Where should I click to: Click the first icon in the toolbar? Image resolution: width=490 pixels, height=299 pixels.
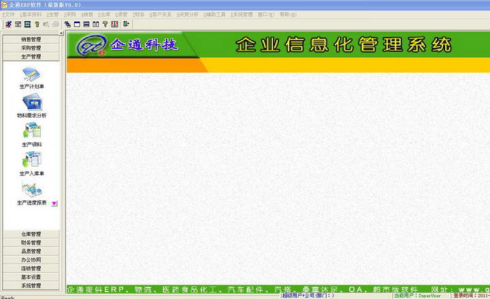tap(8, 24)
